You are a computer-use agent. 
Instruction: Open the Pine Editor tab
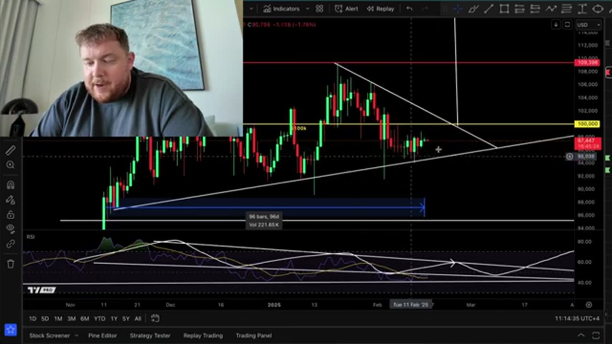102,335
